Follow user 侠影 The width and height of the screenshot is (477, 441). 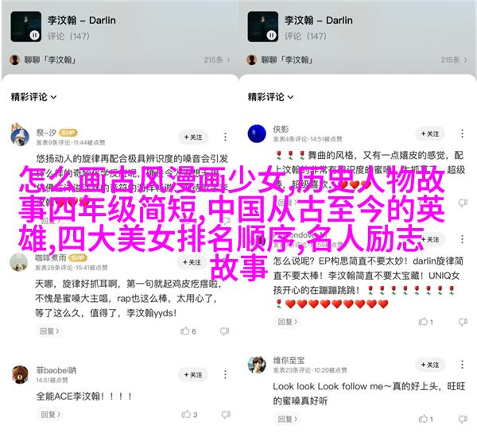point(430,133)
